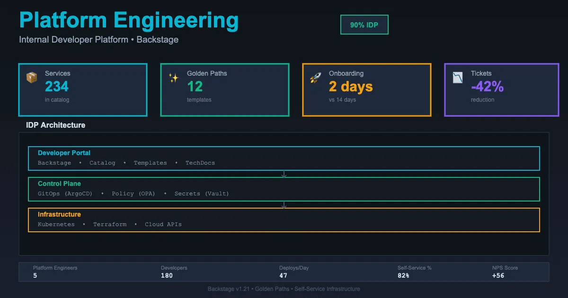Click the Platform Engineers label

(55, 268)
